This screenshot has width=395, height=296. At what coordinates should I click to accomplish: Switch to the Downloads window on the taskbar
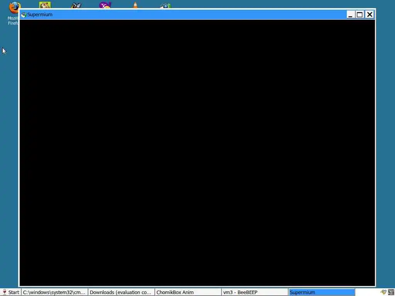point(121,292)
